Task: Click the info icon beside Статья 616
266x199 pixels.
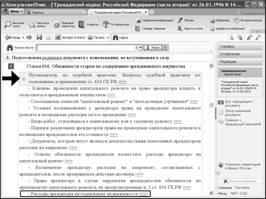Action: (11, 66)
